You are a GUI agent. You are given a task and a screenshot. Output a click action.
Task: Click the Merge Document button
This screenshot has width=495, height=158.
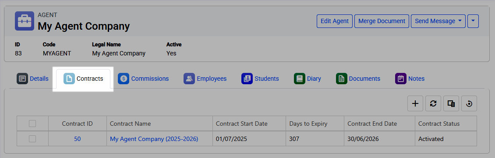click(382, 21)
